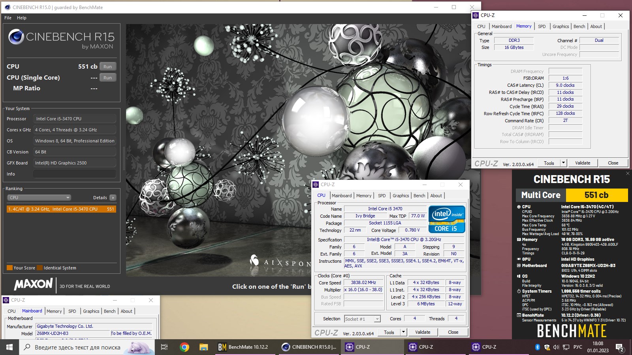Click the orange Your Score legend swatch
Screen dimensions: 632x355
pyautogui.click(x=9, y=268)
